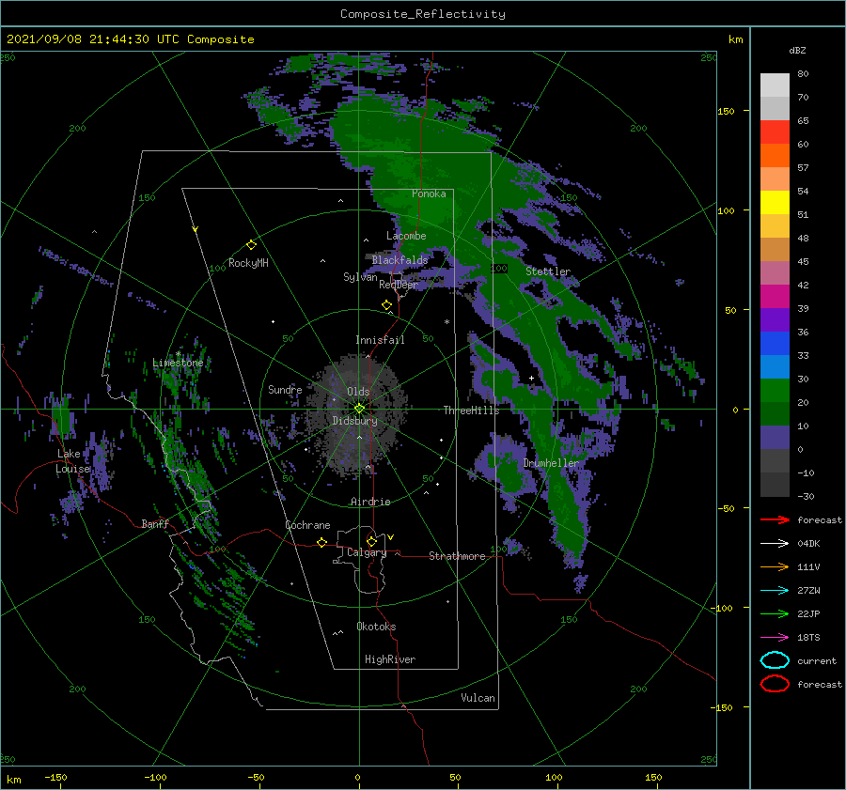The width and height of the screenshot is (846, 790).
Task: Click the asterisk marker east of Innisfail
Action: click(x=446, y=322)
